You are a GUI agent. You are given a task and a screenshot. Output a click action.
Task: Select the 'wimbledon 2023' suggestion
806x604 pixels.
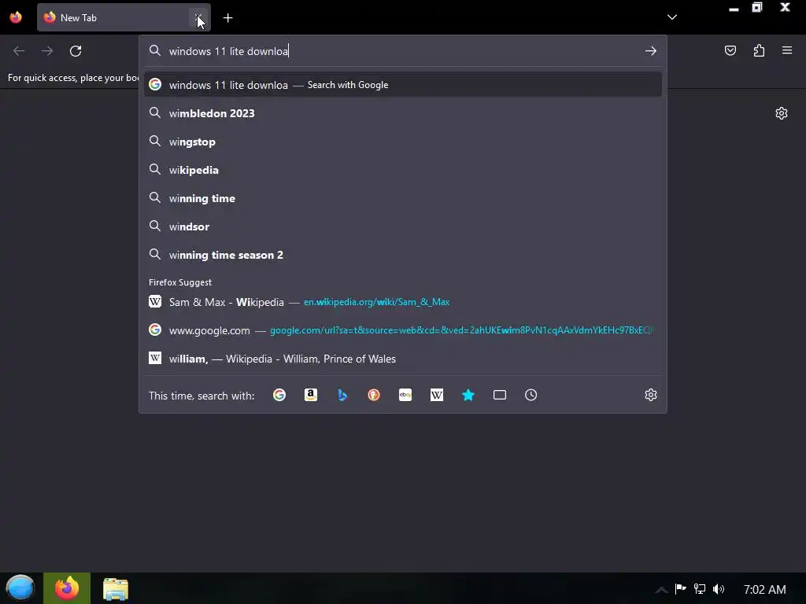pyautogui.click(x=402, y=113)
